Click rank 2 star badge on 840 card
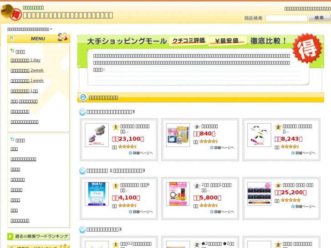Image resolution: width=331 pixels, height=248 pixels. [x=197, y=127]
